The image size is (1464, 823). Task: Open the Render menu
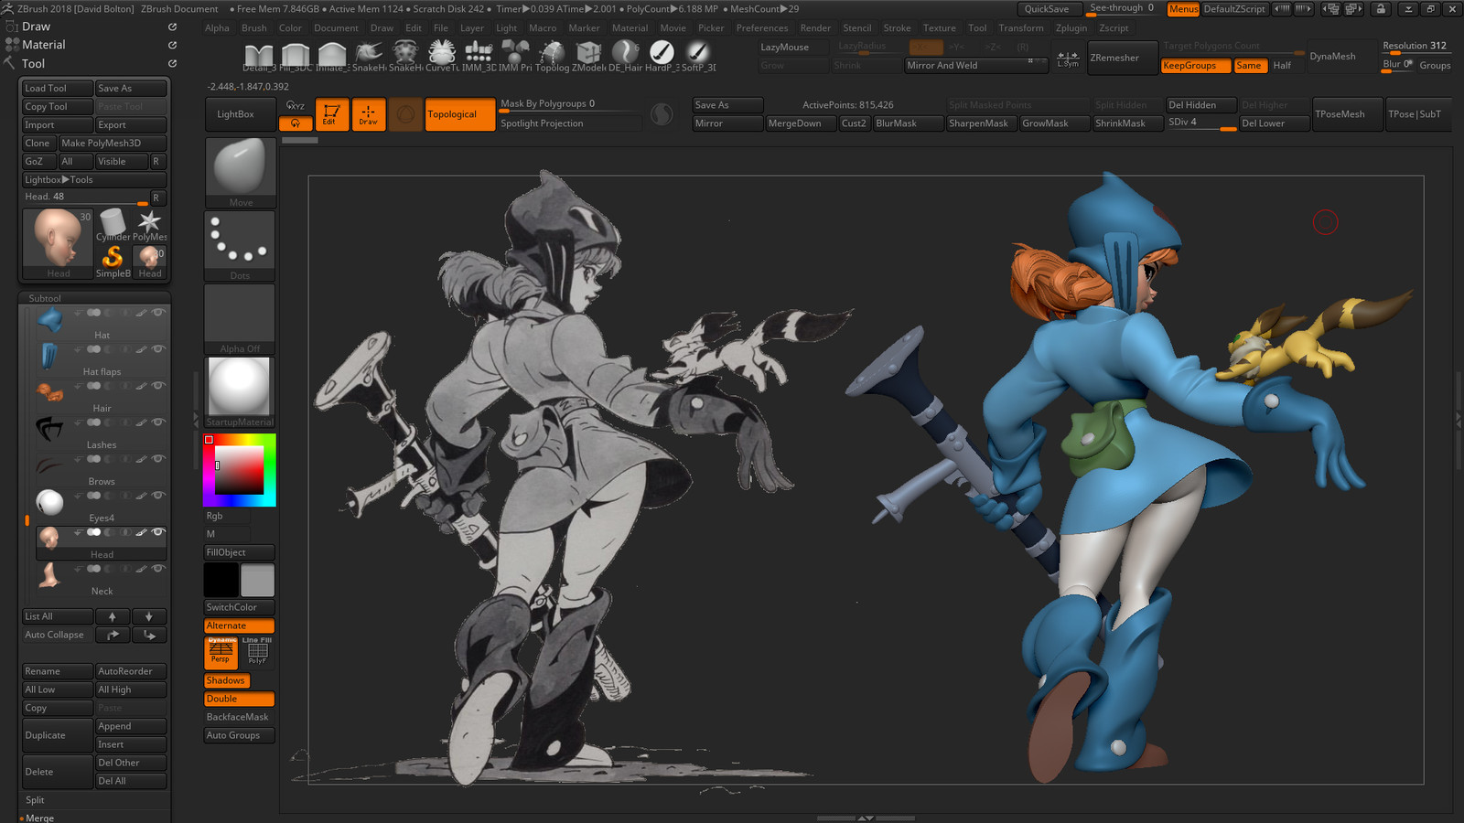tap(815, 28)
